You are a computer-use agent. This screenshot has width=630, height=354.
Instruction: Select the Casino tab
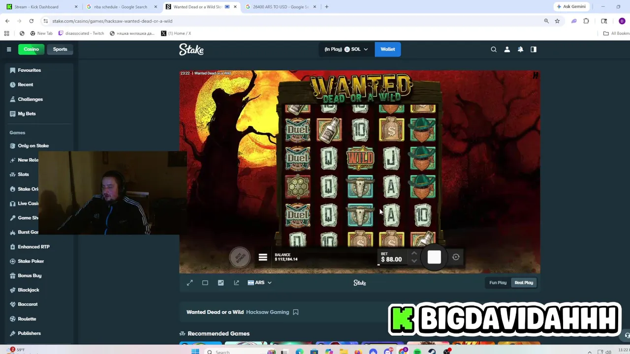pos(31,49)
